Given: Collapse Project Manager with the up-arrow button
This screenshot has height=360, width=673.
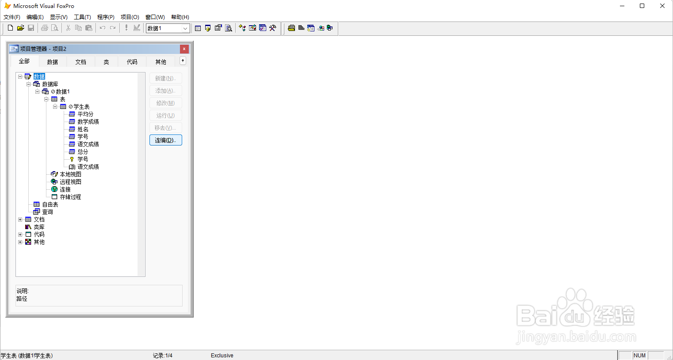Looking at the screenshot, I should (183, 61).
